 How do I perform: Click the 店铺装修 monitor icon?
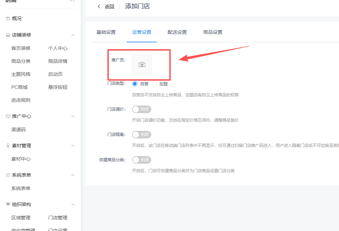[x=8, y=35]
